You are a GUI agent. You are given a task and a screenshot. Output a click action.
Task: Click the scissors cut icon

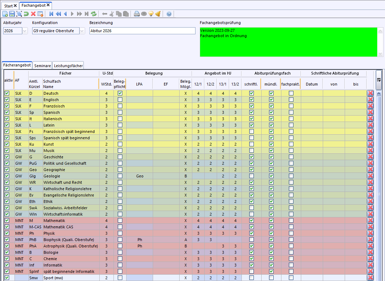coord(112,14)
